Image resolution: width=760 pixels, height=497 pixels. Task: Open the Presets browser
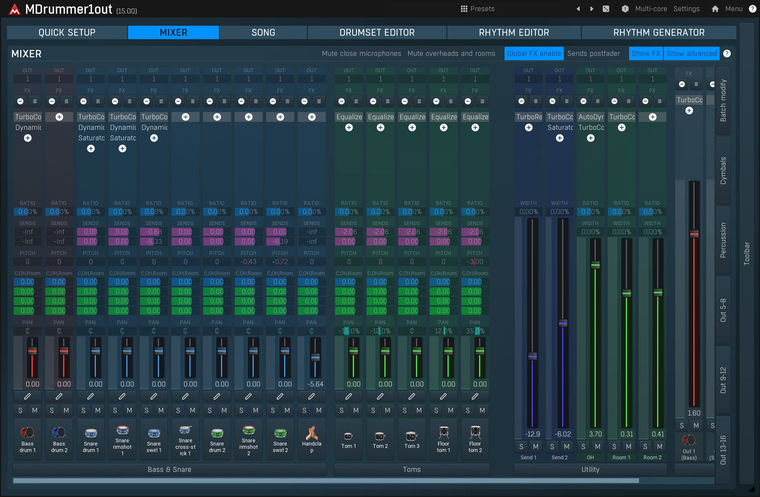477,9
